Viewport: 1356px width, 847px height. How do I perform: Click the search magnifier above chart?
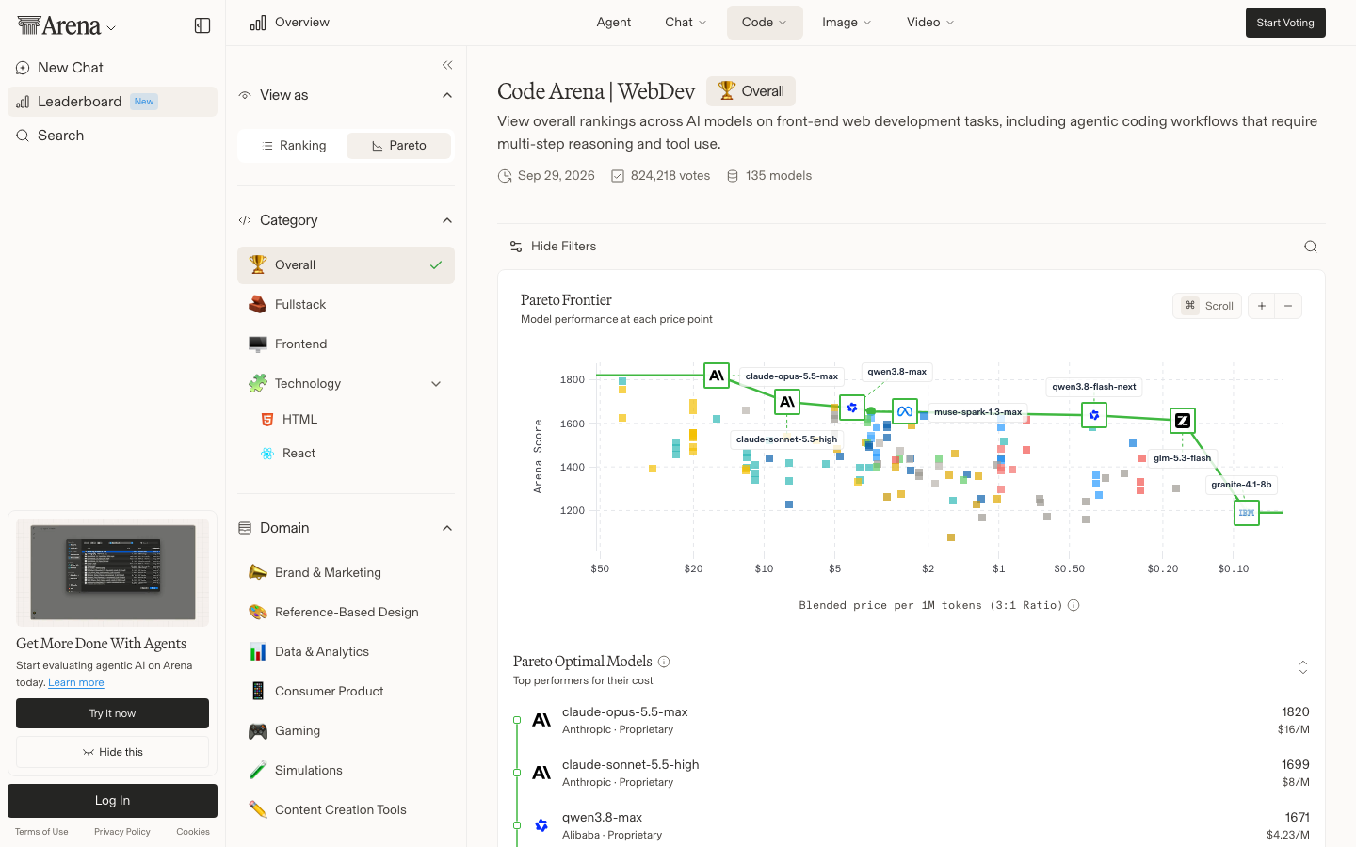tap(1310, 247)
